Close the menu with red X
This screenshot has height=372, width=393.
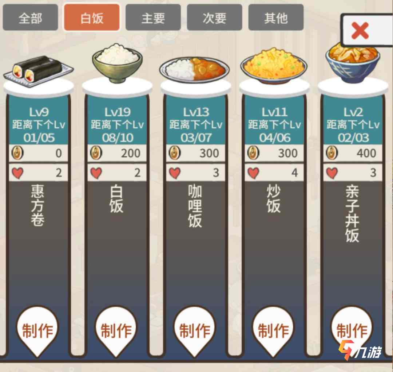point(360,31)
